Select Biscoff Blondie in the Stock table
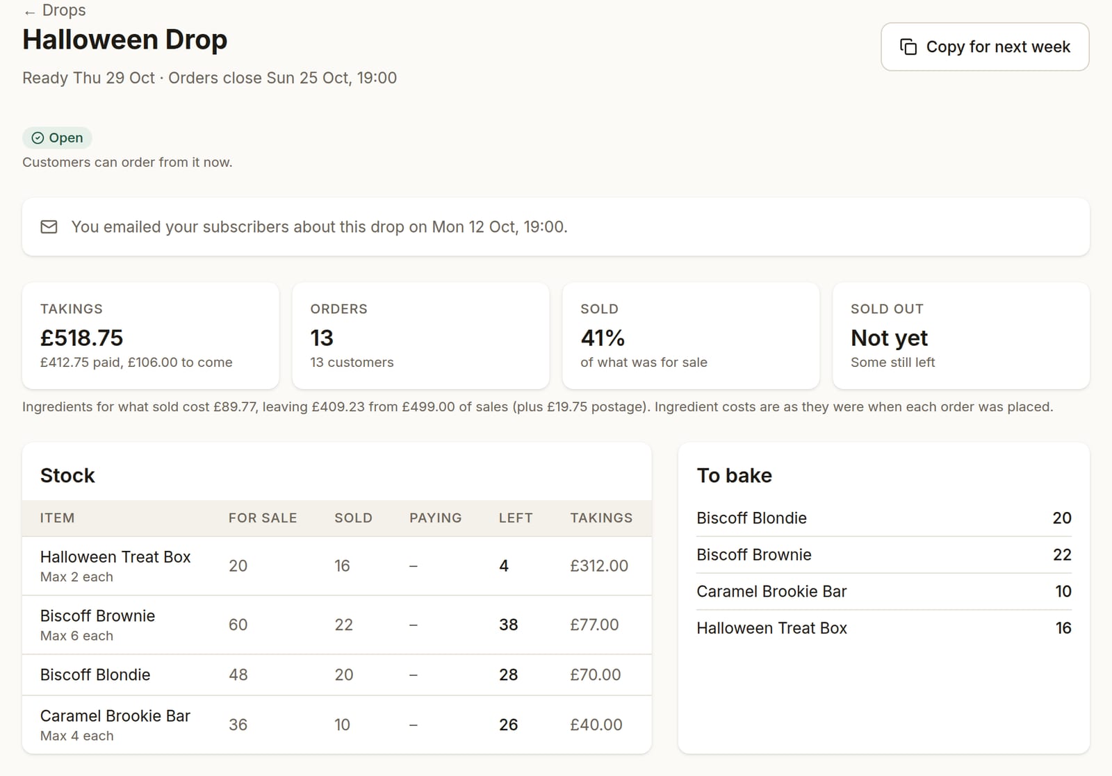 (95, 675)
